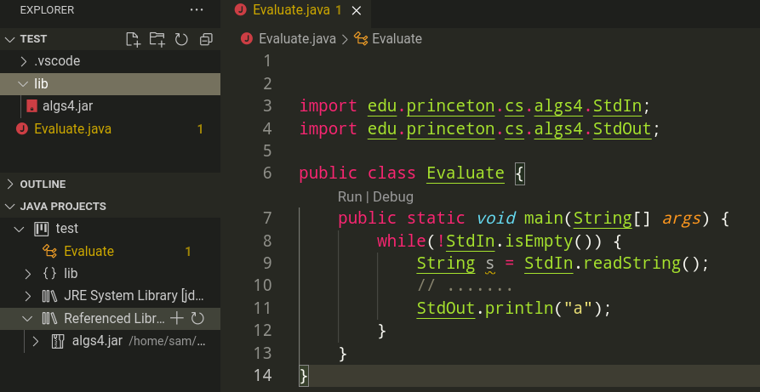Click the main method name on line 7
The height and width of the screenshot is (392, 760).
click(543, 219)
